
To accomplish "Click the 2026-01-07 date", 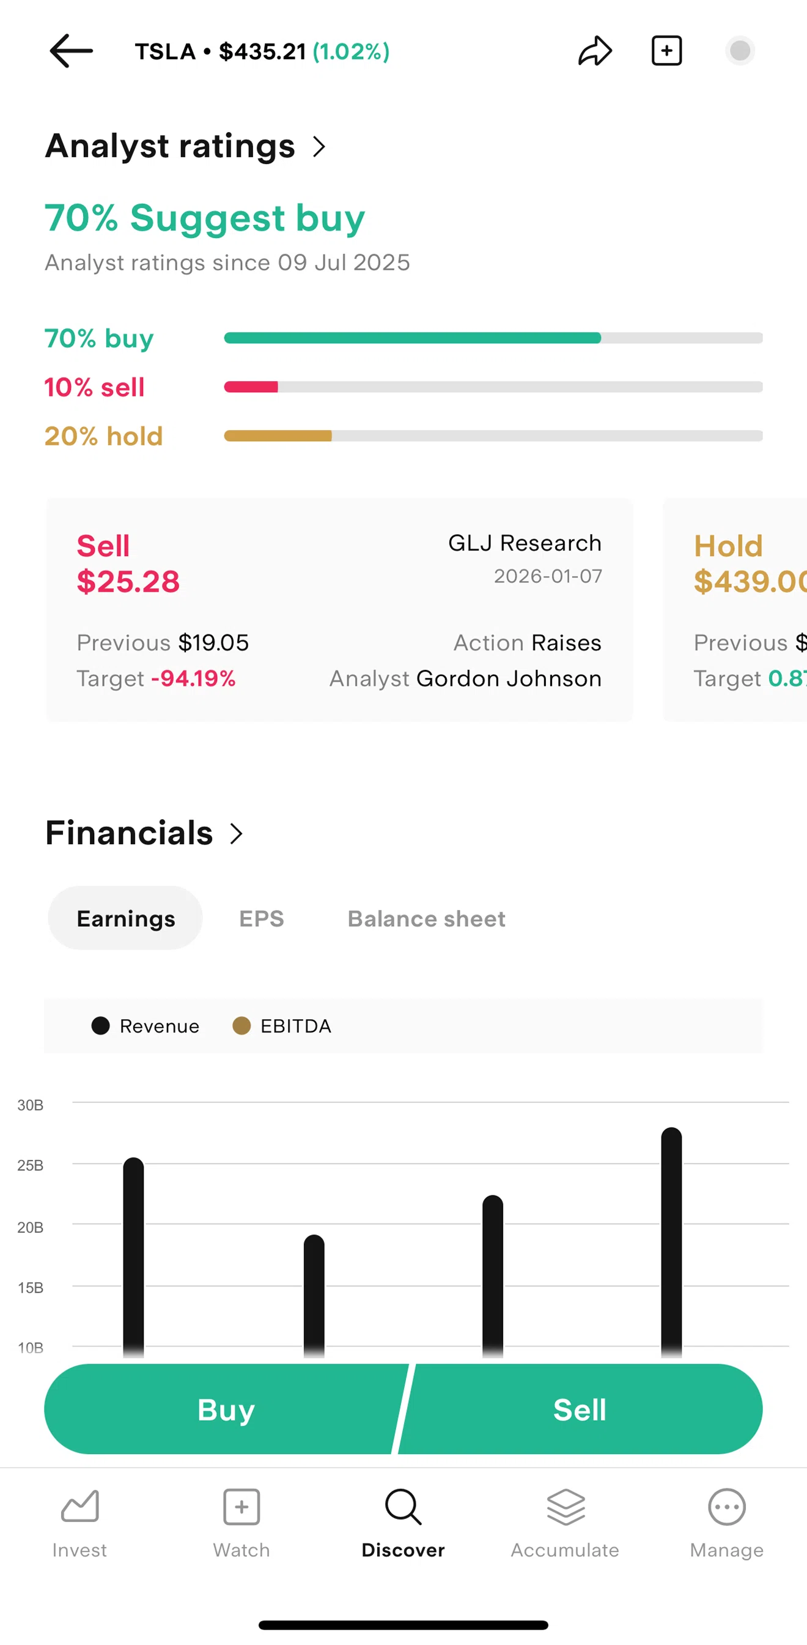I will [x=548, y=576].
